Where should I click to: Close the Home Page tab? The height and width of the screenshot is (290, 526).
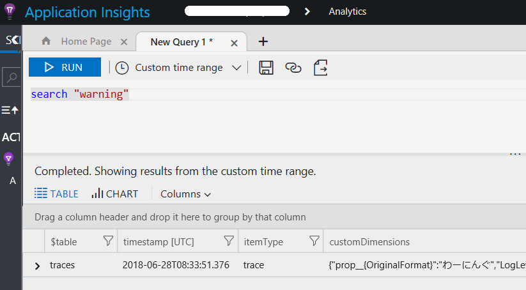[124, 42]
